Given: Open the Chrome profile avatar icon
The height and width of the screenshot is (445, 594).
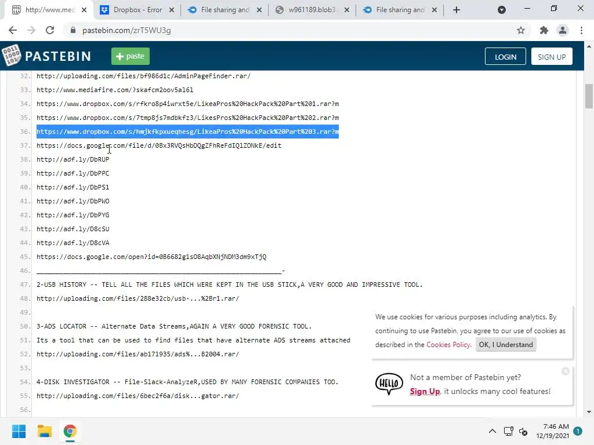Looking at the screenshot, I should [563, 30].
